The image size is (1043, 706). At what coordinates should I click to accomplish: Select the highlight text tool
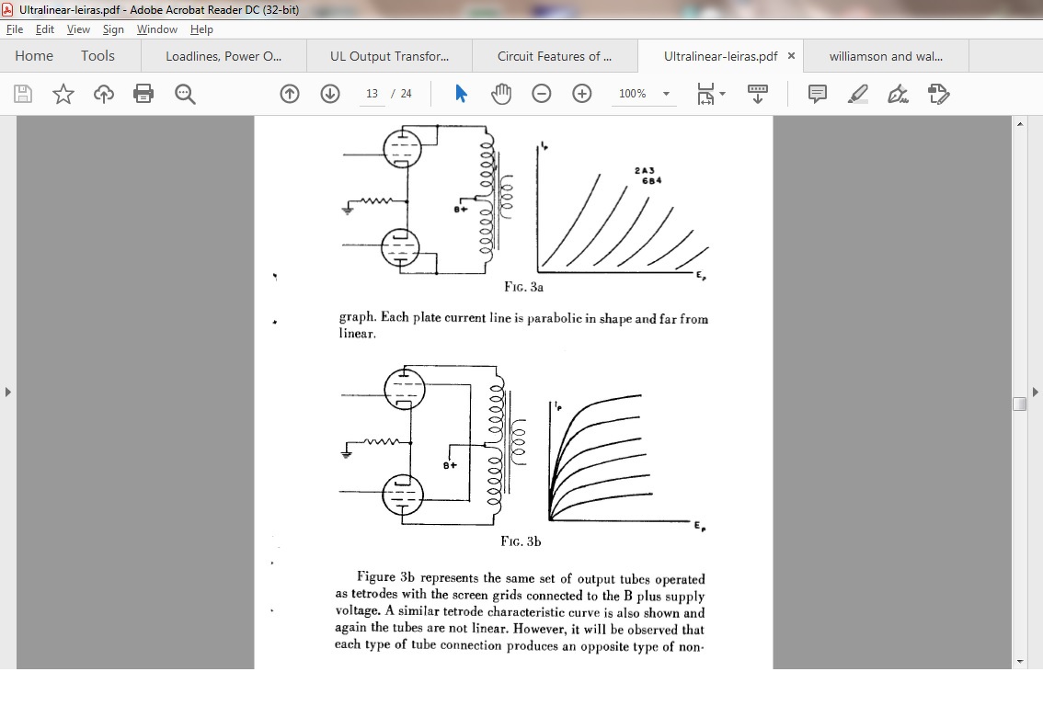[x=858, y=94]
